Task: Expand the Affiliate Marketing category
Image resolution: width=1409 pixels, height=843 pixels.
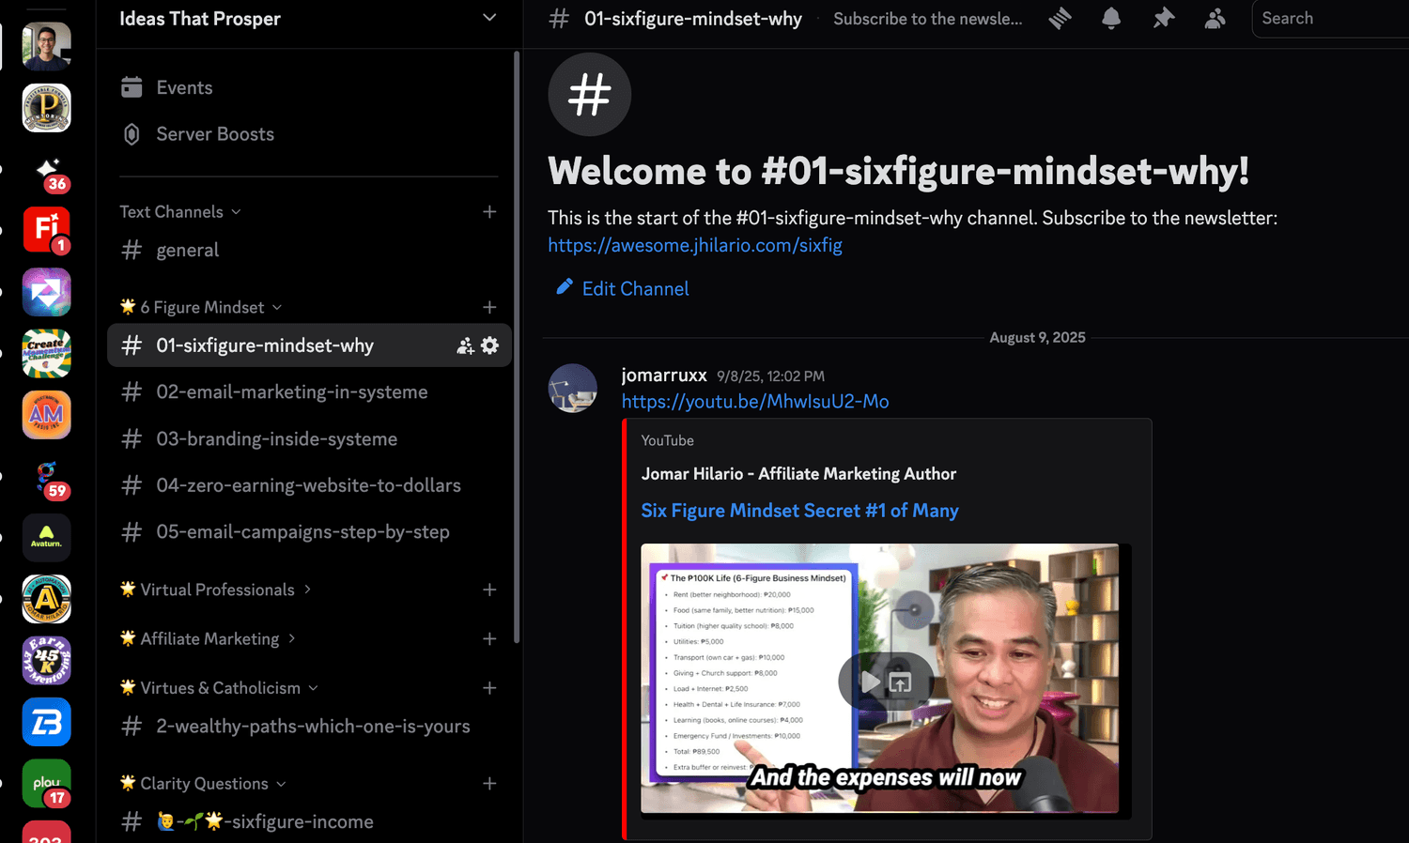Action: (209, 639)
